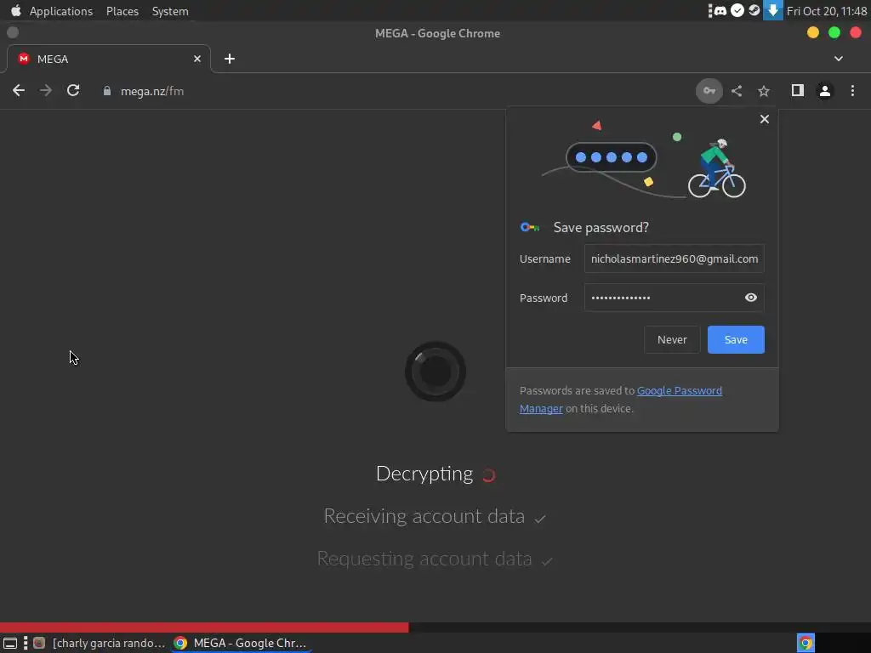Click the show desktop icon in taskbar

point(10,643)
